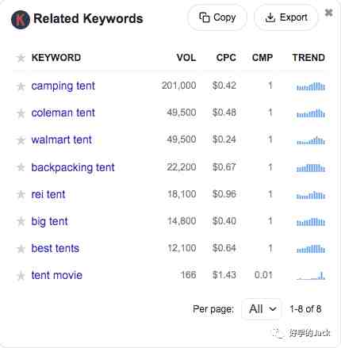
Task: Star the coleman tent keyword
Action: coord(21,113)
